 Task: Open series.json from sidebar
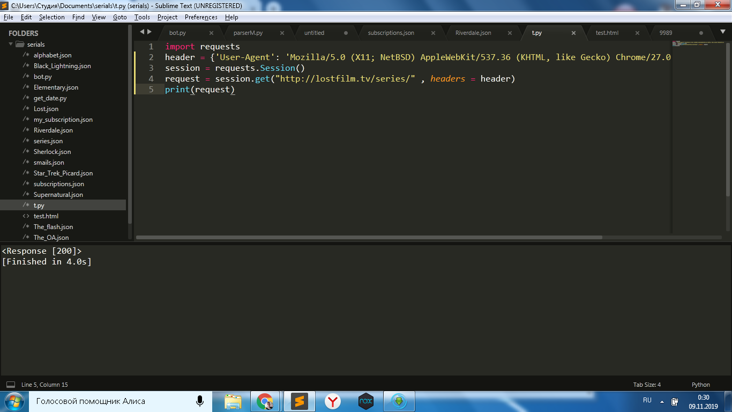(48, 141)
